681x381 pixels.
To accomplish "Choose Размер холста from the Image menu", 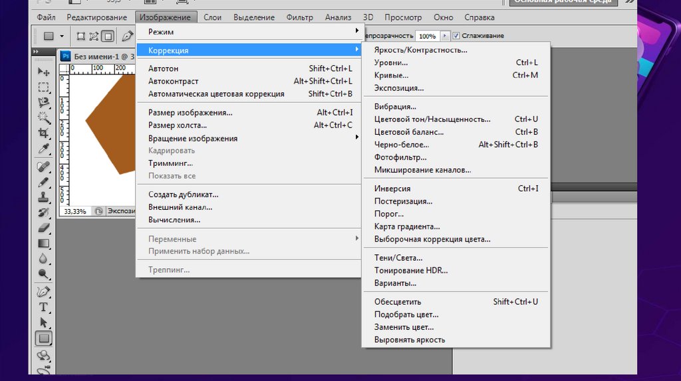I will 177,125.
